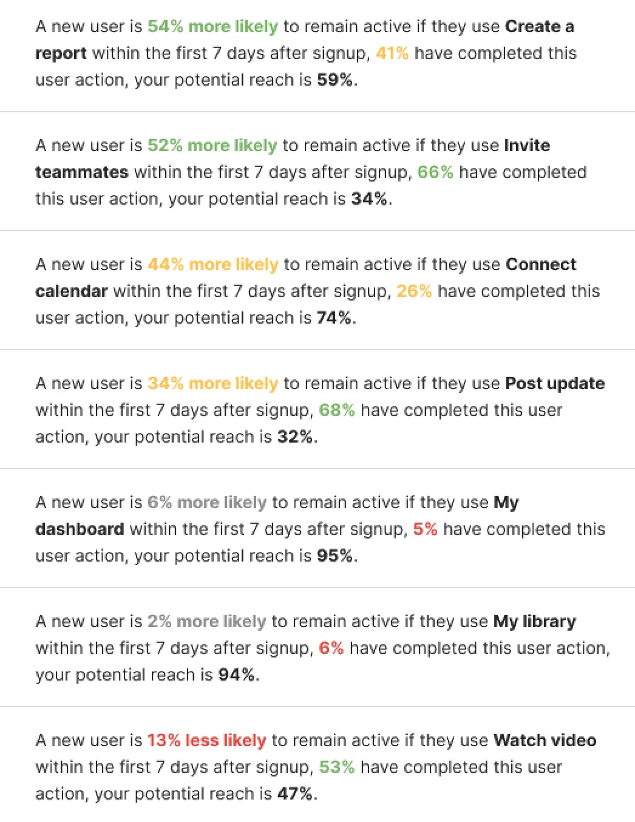
Task: Click the orange '26%' completion figure
Action: click(x=414, y=291)
